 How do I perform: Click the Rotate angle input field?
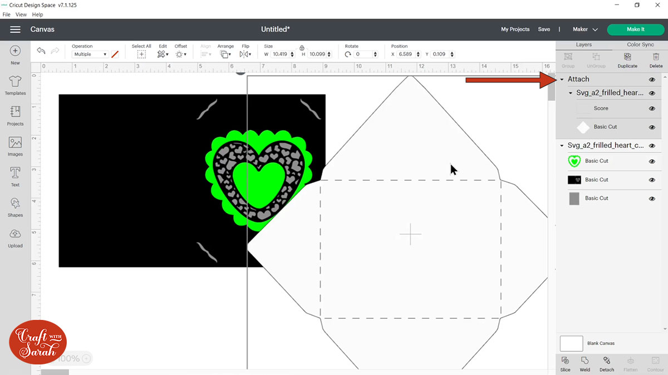(364, 55)
